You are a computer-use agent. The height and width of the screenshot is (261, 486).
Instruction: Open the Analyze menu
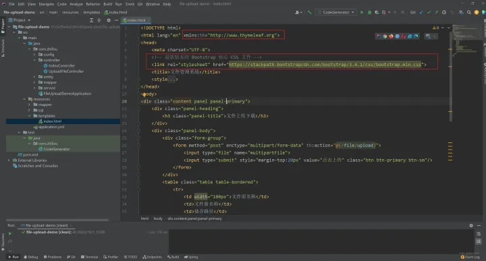(x=76, y=4)
